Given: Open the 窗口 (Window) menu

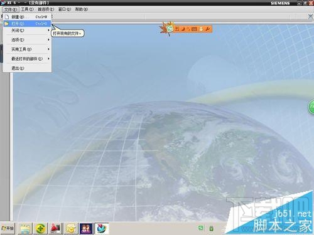Looking at the screenshot, I should pyautogui.click(x=64, y=9).
